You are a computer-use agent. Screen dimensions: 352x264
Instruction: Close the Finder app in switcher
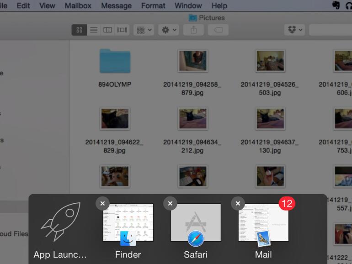(102, 203)
